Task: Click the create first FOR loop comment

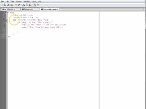Action: tap(26, 18)
